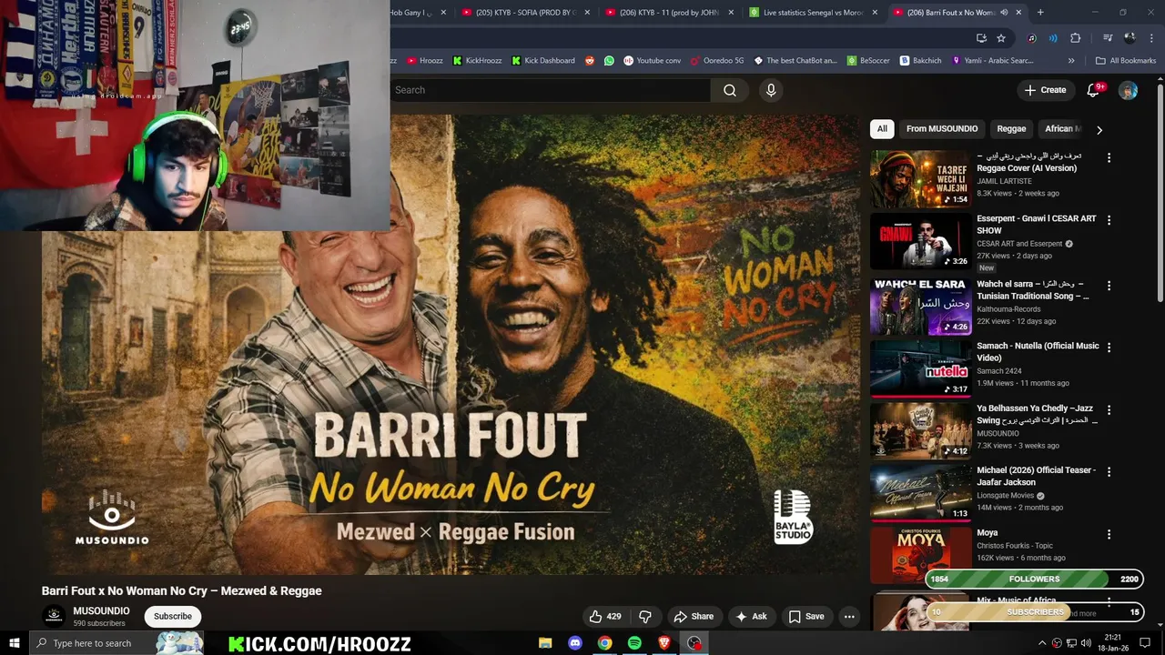Open the Hroozz bookmark
The height and width of the screenshot is (655, 1165).
(x=424, y=61)
